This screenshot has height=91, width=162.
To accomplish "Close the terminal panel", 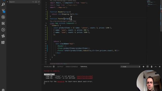I will point(160,67).
